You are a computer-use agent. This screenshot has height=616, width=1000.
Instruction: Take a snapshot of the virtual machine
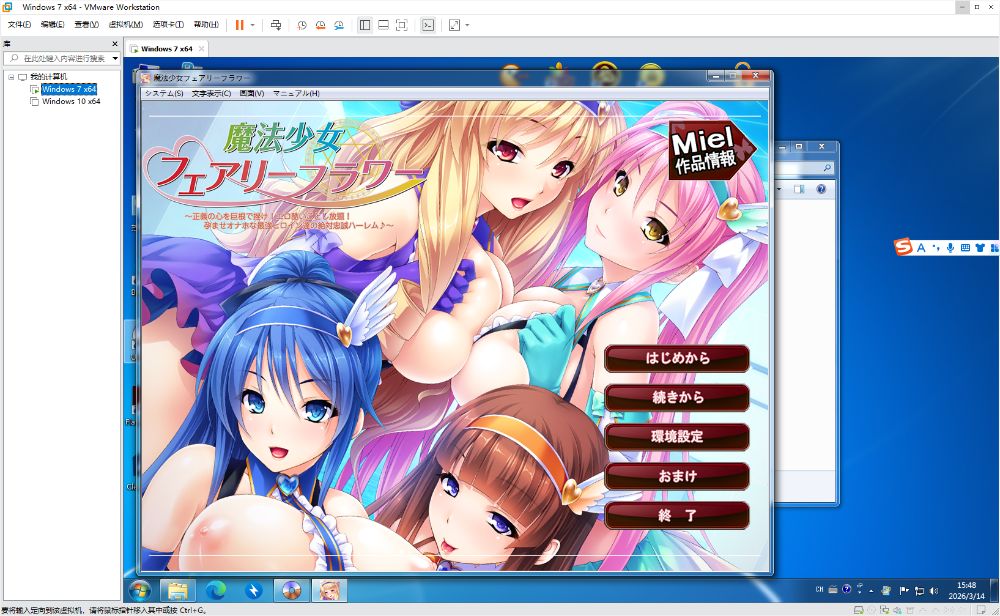[x=301, y=25]
